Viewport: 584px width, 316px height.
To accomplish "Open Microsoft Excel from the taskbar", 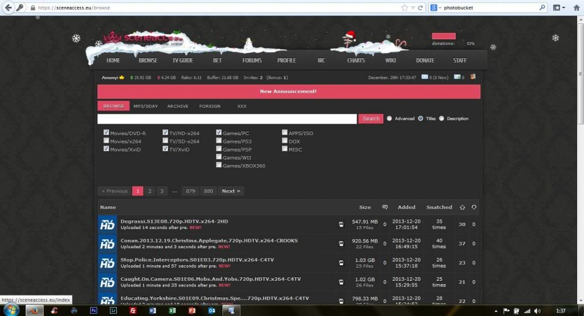I will pyautogui.click(x=172, y=310).
